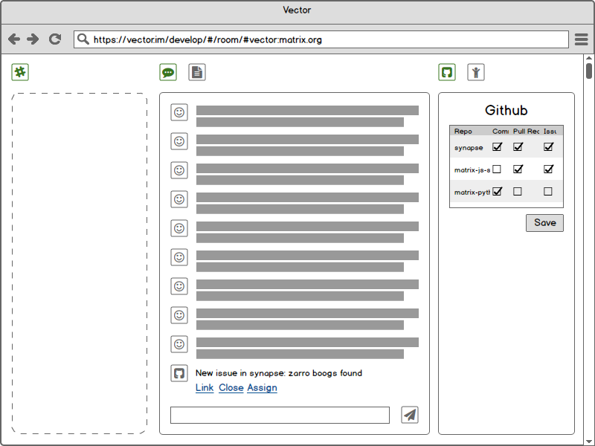Click the green hashtag rooms icon
Image resolution: width=595 pixels, height=446 pixels.
20,72
